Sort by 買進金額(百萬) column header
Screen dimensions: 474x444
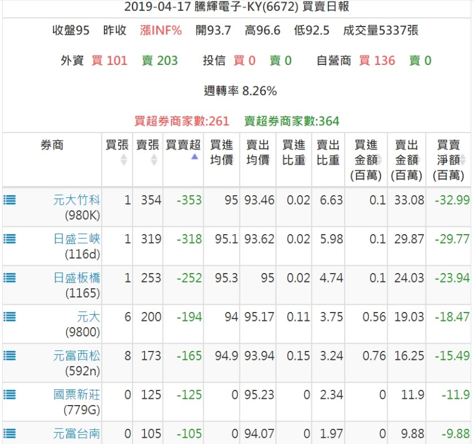tap(366, 160)
